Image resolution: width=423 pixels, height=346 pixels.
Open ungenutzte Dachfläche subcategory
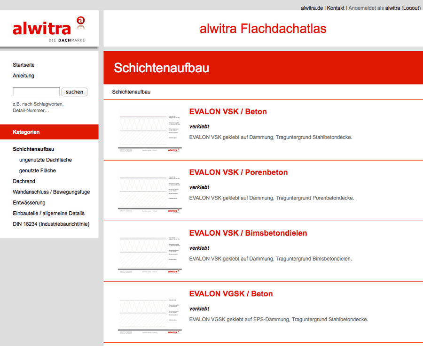(x=45, y=160)
